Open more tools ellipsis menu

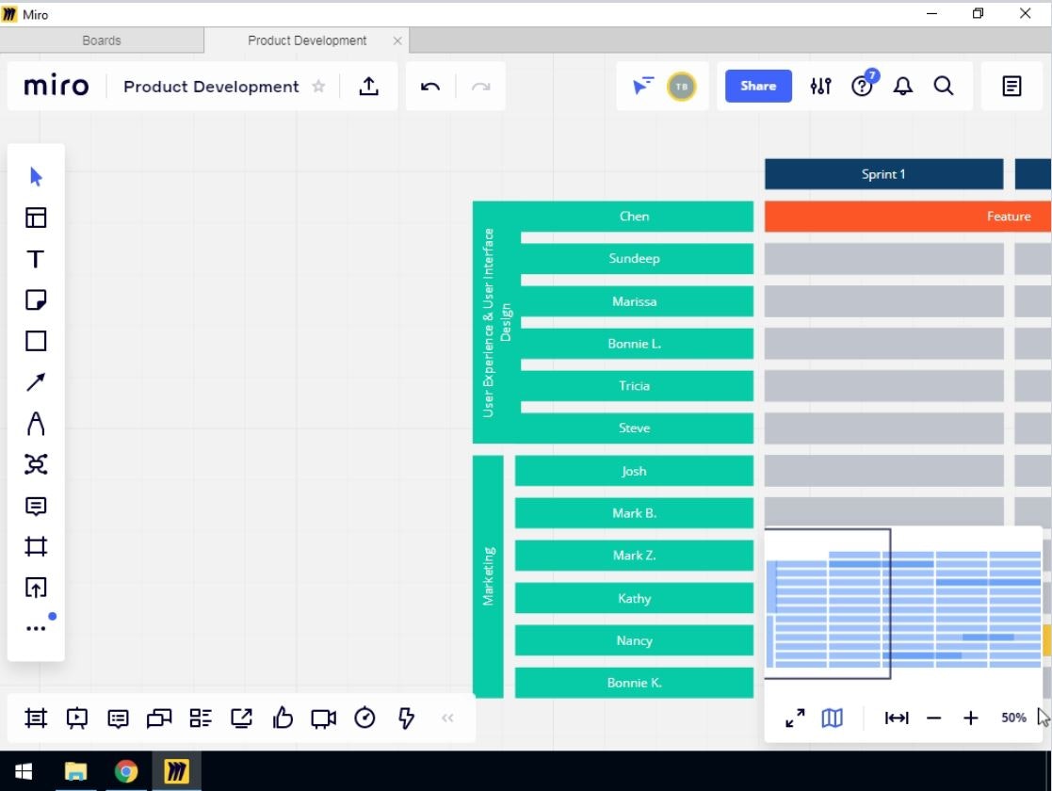(x=36, y=629)
